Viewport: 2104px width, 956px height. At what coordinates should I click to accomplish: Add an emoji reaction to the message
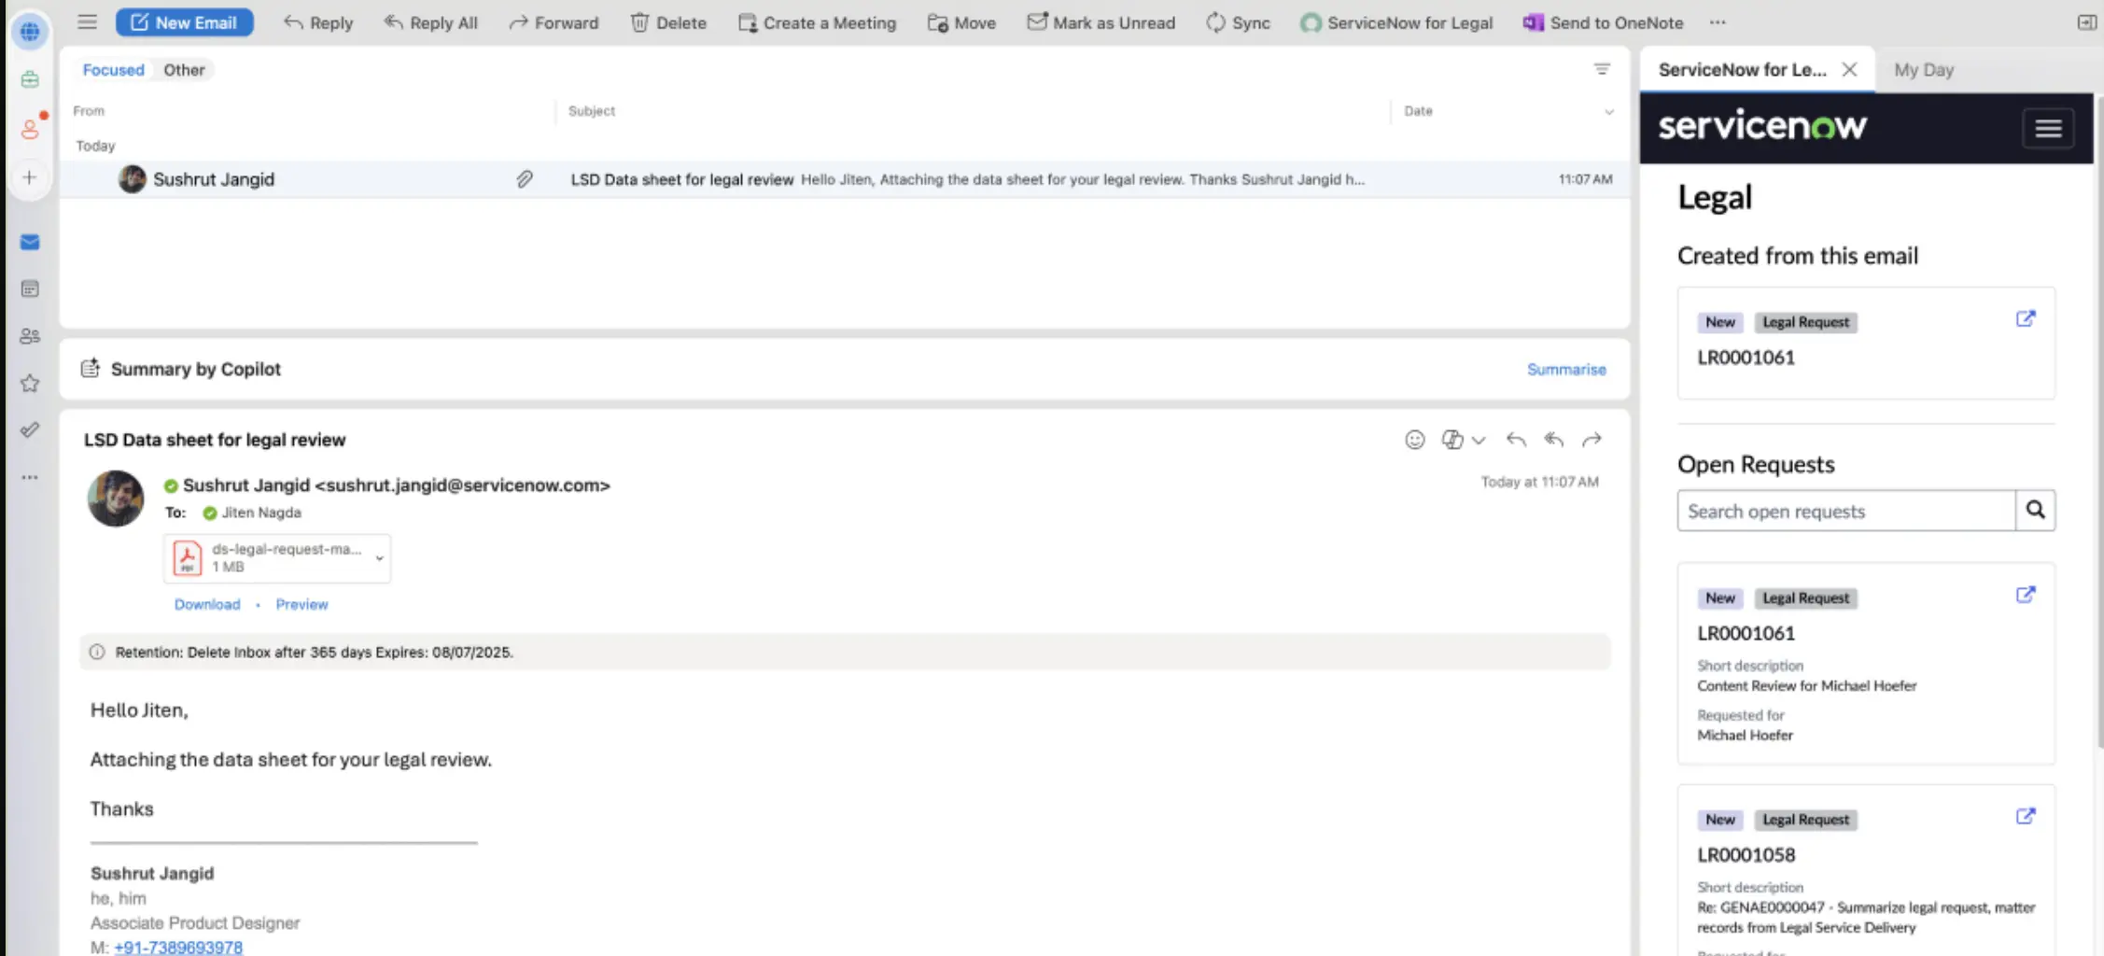pyautogui.click(x=1415, y=440)
